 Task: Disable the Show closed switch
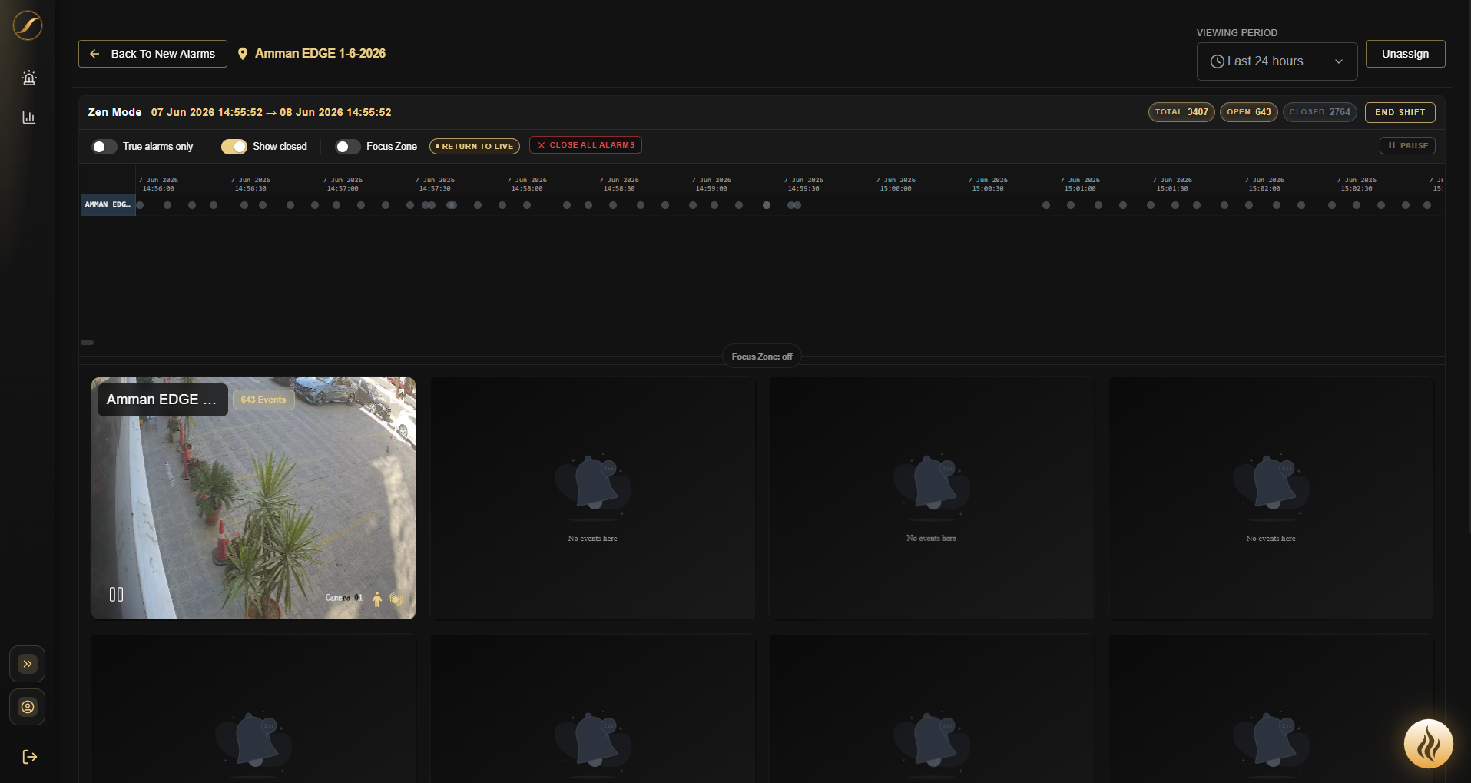pyautogui.click(x=234, y=147)
